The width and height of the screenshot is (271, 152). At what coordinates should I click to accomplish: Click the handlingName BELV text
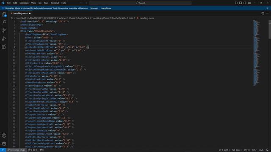46,34
